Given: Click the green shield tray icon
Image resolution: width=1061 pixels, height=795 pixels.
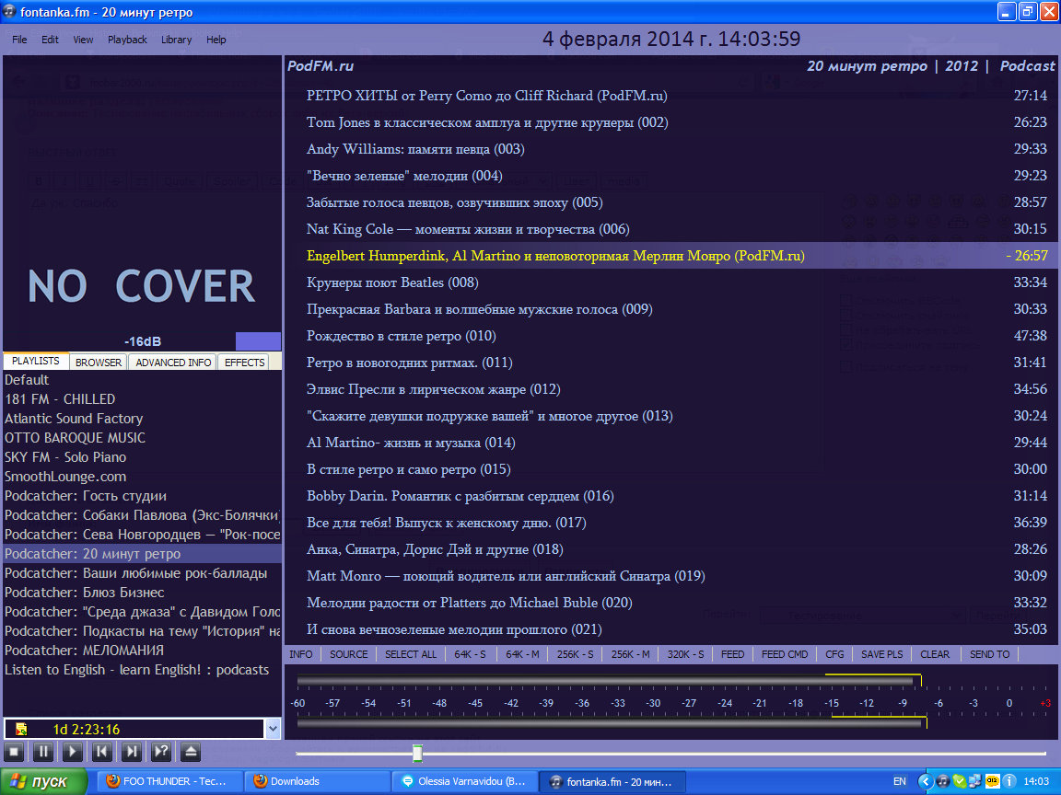Looking at the screenshot, I should (x=960, y=781).
